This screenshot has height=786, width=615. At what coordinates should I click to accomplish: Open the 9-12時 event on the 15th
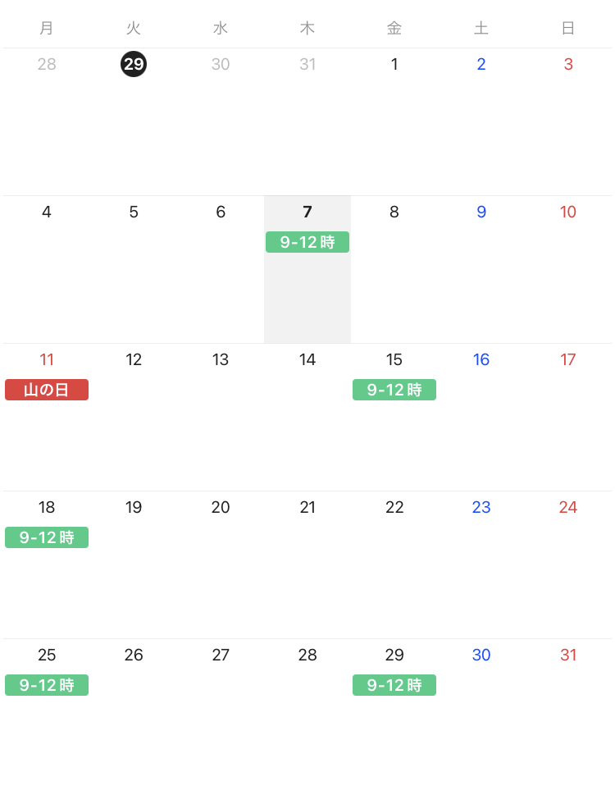[394, 390]
